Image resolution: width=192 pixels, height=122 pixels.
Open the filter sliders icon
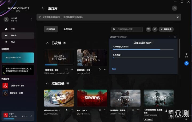click(155, 29)
